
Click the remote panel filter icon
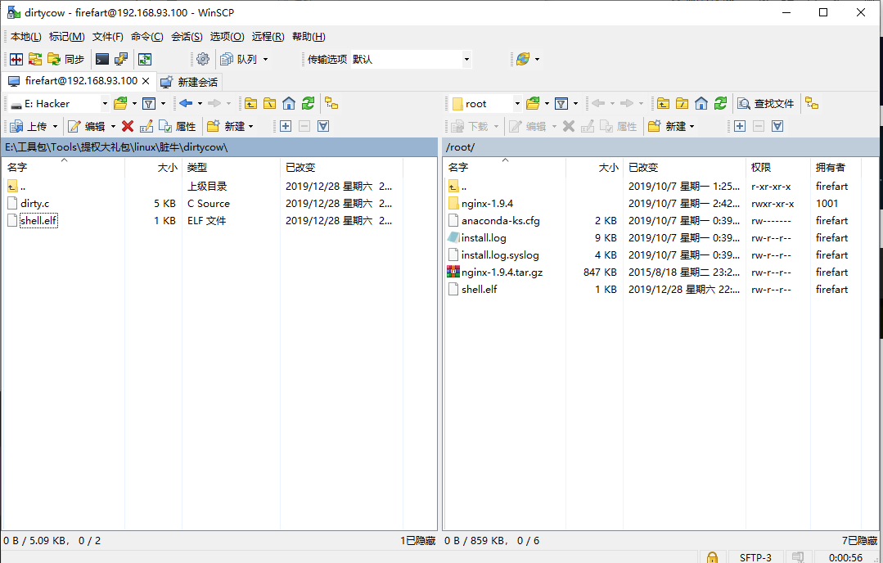pyautogui.click(x=561, y=104)
